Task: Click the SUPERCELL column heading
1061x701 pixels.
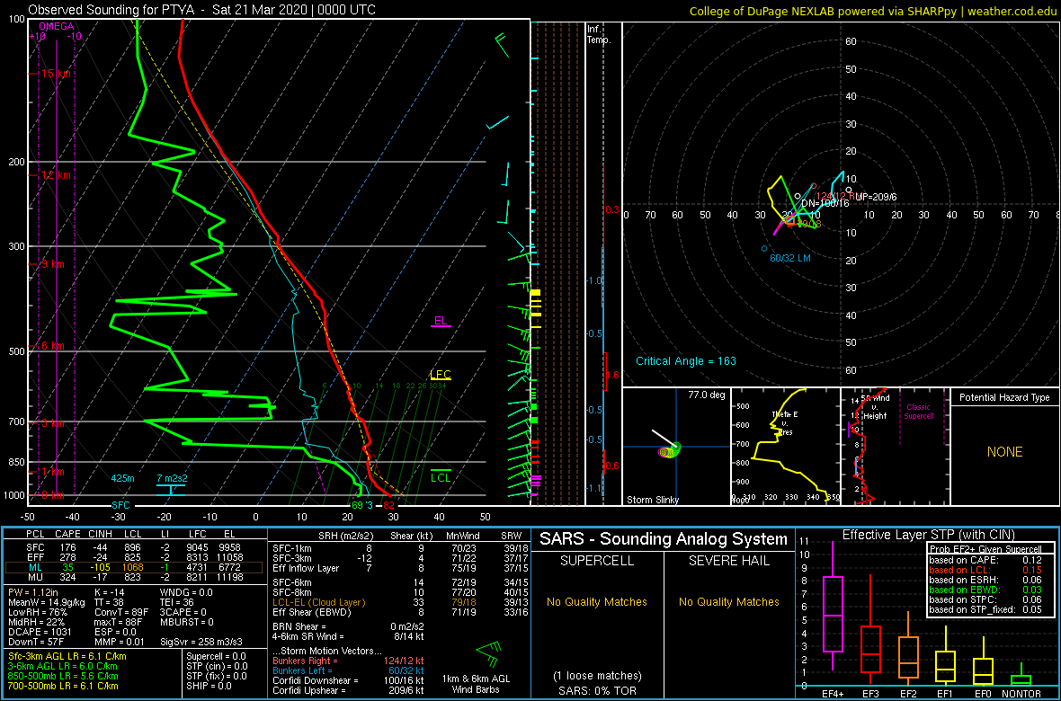Action: (x=598, y=563)
